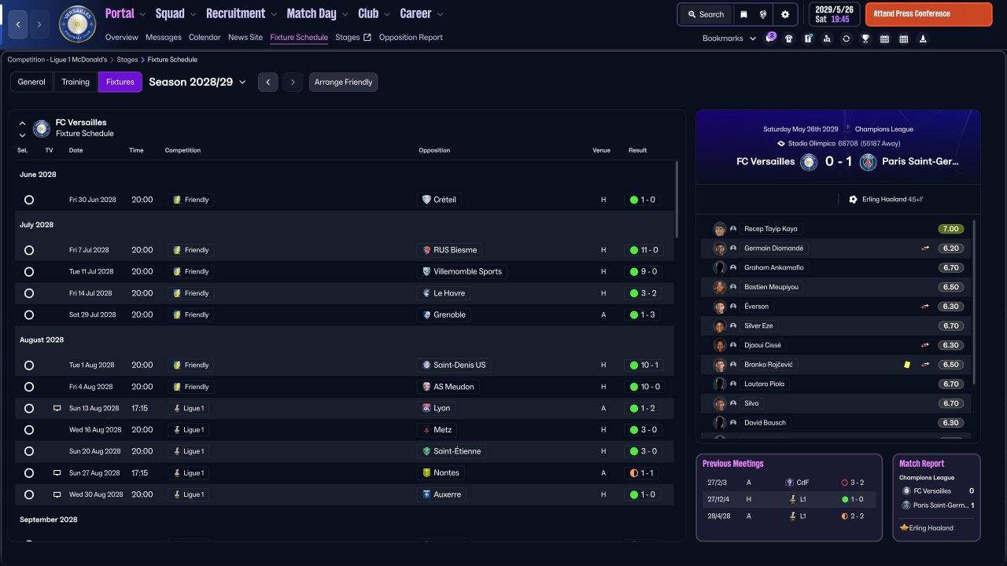1007x566 pixels.
Task: Click the goal ball icon beside Erling Haaland
Action: point(853,200)
